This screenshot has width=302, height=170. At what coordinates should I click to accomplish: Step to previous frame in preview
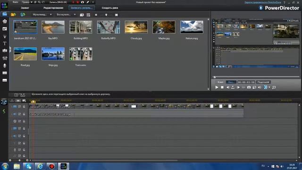227,87
